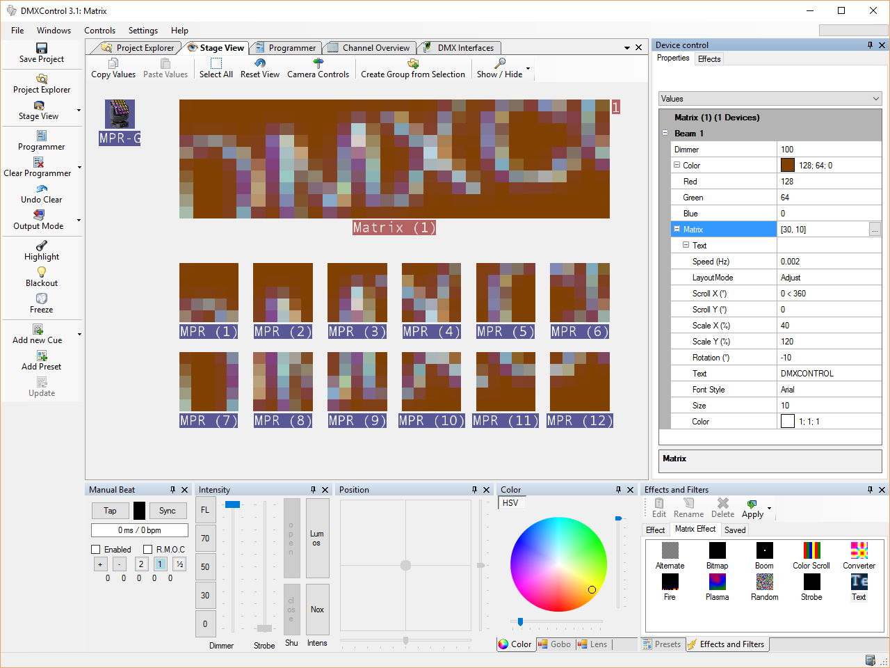
Task: Collapse the Beam 1 group
Action: pos(665,133)
